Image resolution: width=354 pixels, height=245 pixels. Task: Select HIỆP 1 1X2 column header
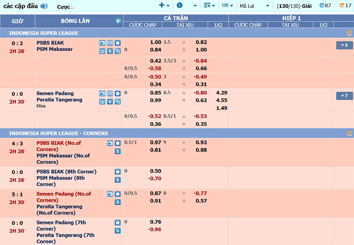pyautogui.click(x=323, y=25)
